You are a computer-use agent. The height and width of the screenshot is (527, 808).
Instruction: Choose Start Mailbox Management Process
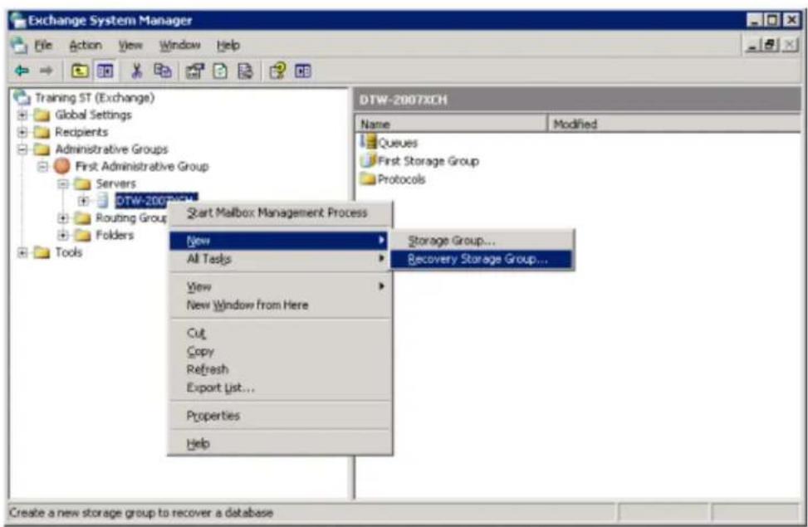(281, 212)
